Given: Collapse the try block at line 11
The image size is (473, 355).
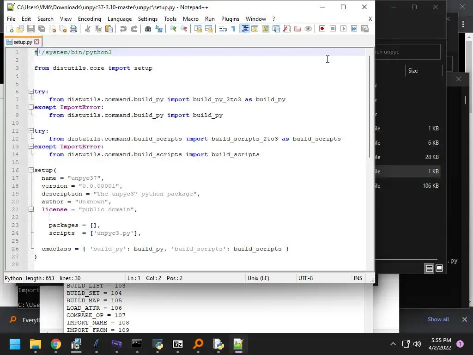Looking at the screenshot, I should coord(31,130).
